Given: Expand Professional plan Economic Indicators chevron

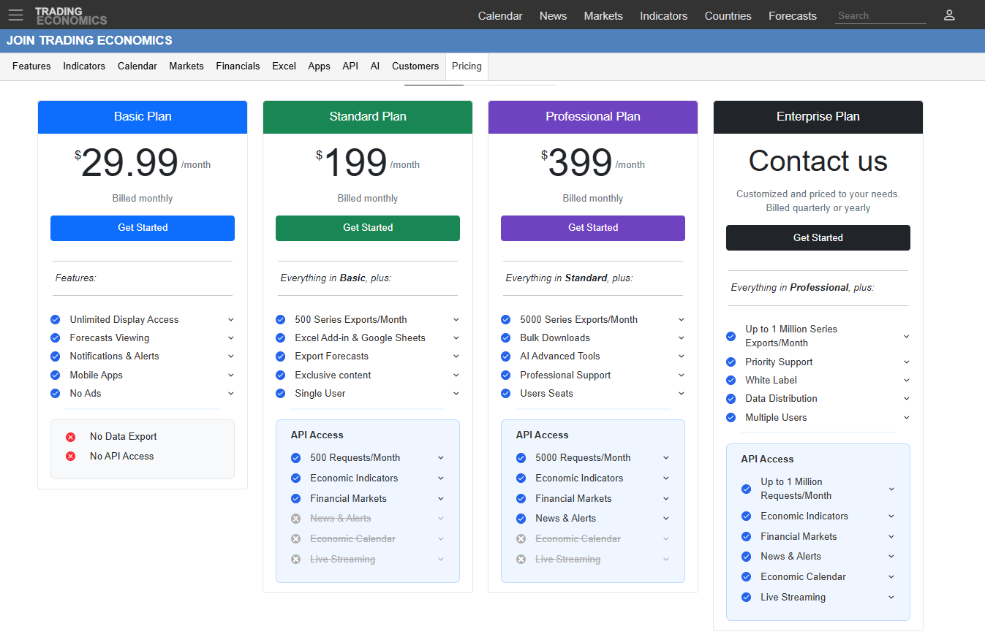Looking at the screenshot, I should click(x=666, y=478).
